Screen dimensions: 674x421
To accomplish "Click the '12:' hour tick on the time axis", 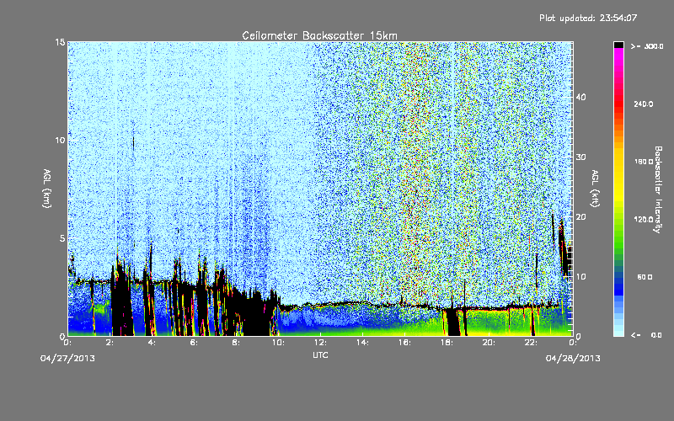I will coord(320,343).
